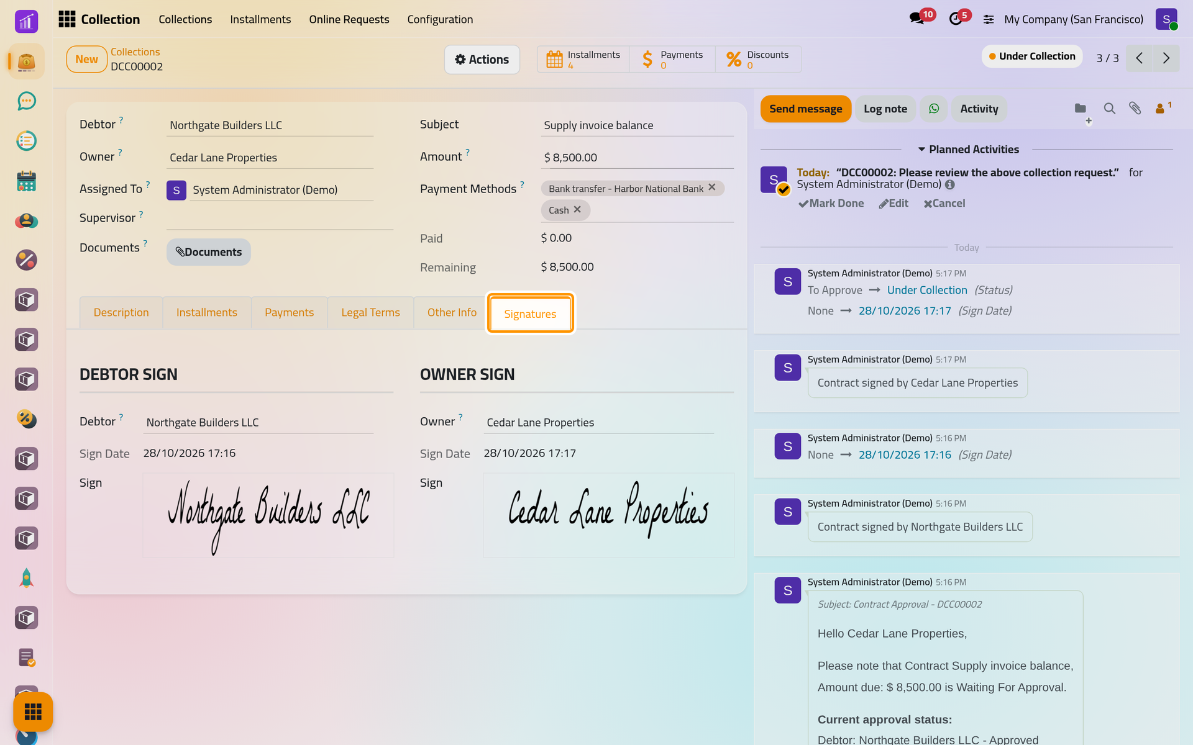
Task: Open the Discuss chat bubble sidebar icon
Action: point(26,101)
